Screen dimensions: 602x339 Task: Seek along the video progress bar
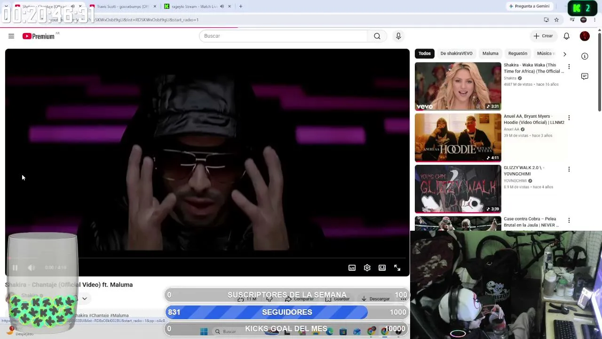(207, 258)
